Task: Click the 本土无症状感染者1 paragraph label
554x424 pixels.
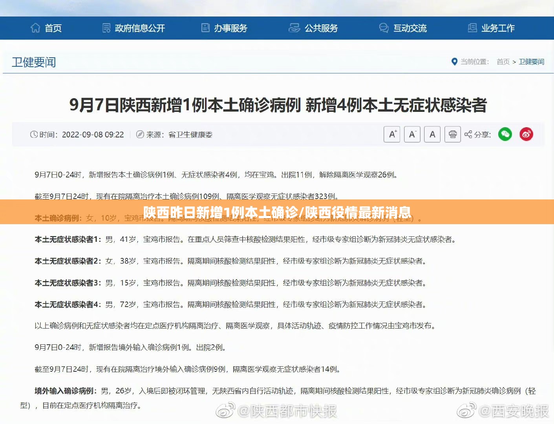Action: point(68,239)
